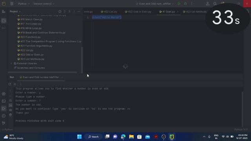Open the run configuration dropdown
The image size is (251, 141).
coord(155,4)
